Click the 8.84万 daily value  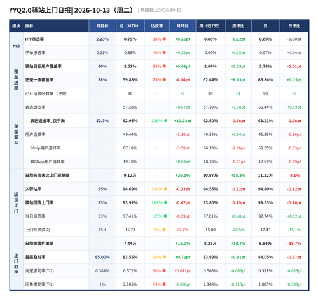(x=265, y=244)
